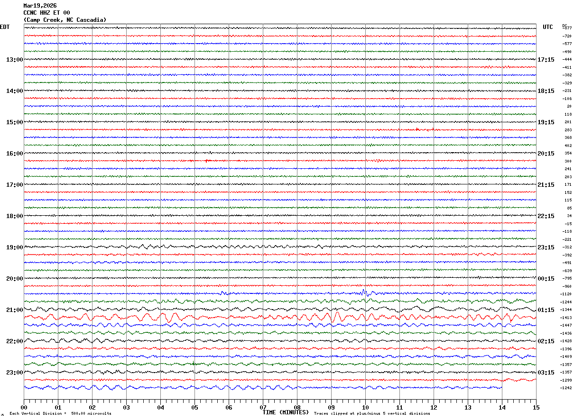The width and height of the screenshot is (574, 420).
Task: Click the (Camp Creek, NC Cascadia) location label
Action: pos(65,20)
